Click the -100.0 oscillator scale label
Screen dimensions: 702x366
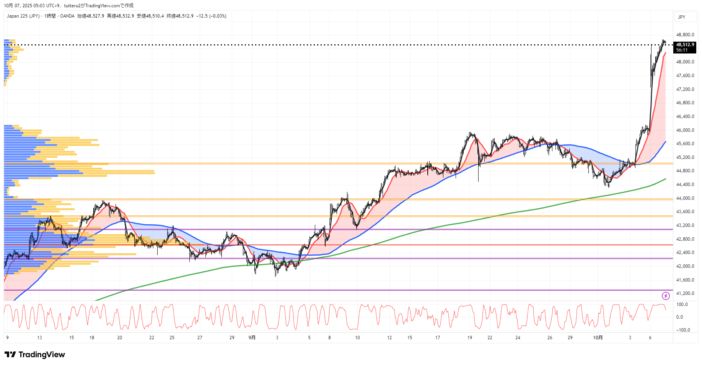click(x=683, y=330)
